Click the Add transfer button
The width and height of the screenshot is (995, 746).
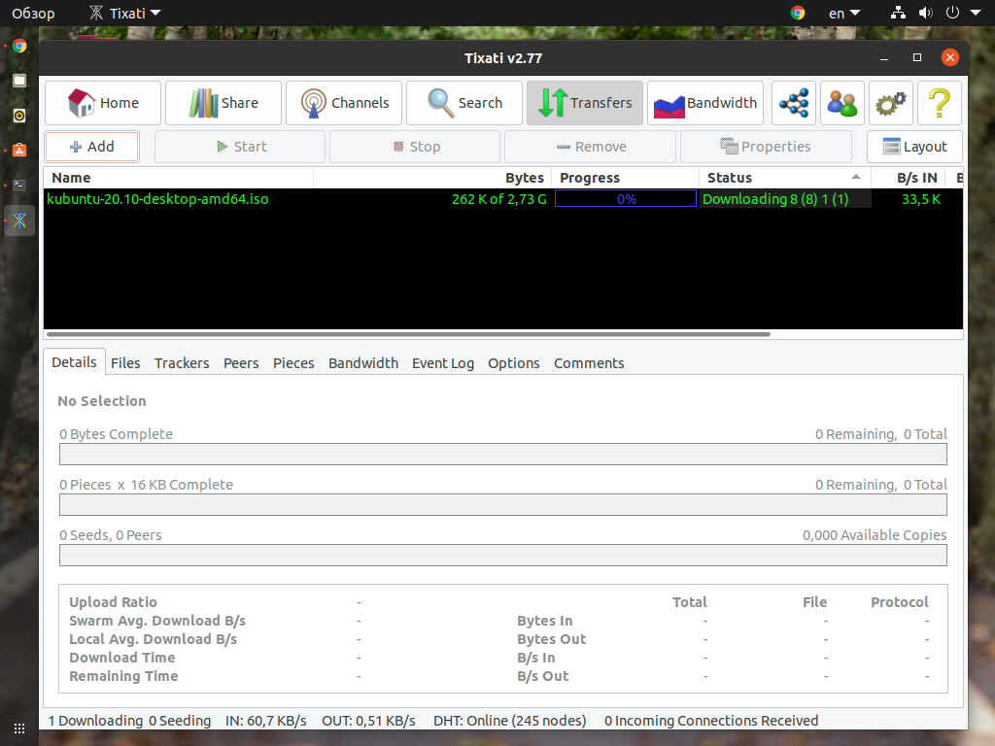(x=92, y=147)
